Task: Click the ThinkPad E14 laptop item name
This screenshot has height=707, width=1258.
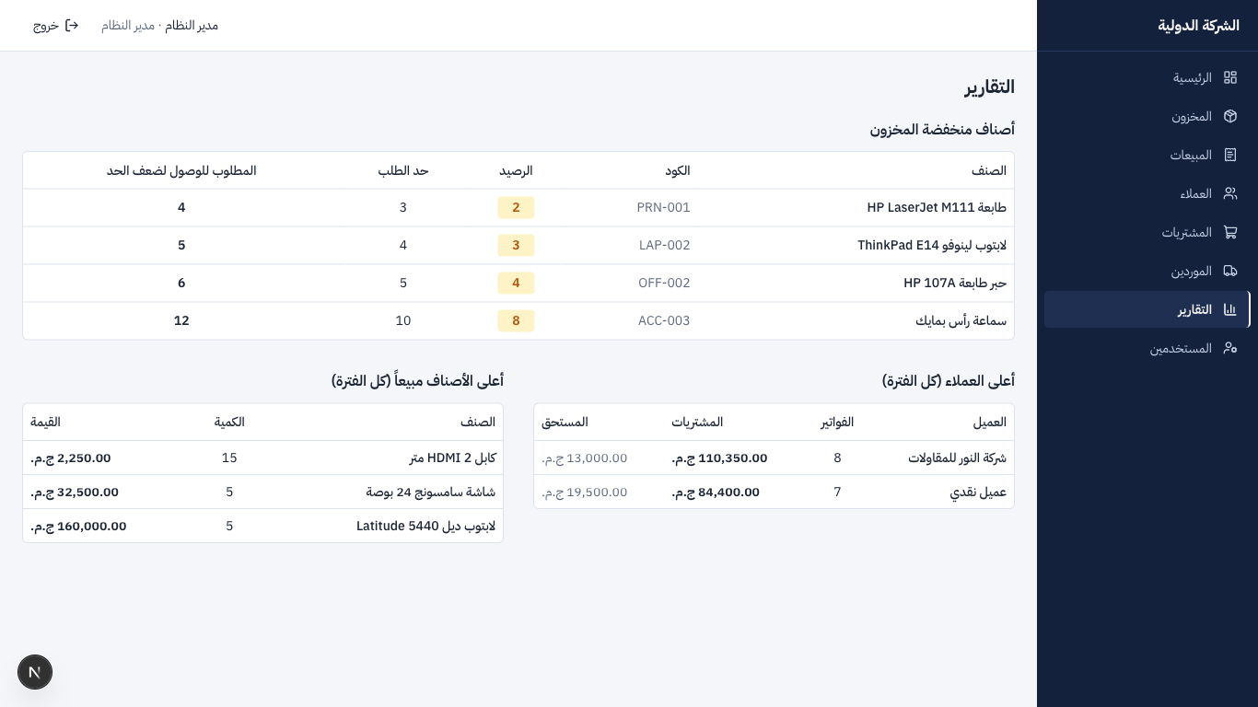Action: 932,245
